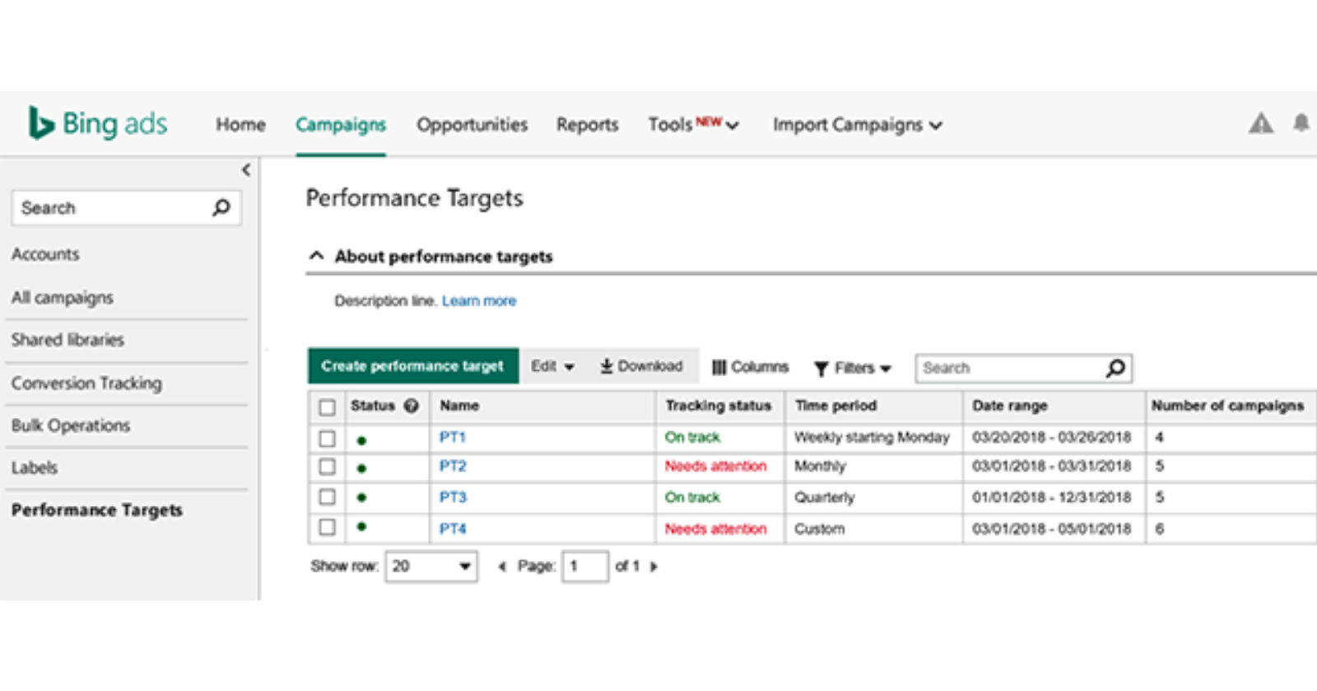
Task: Open Shared libraries in the sidebar
Action: tap(67, 340)
